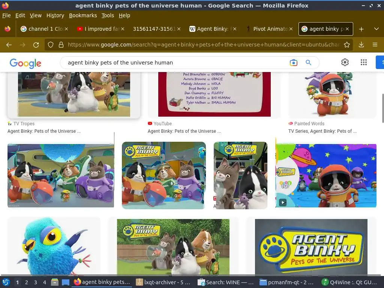The width and height of the screenshot is (384, 288).
Task: Open the blue fuzzy bird thumbnail
Action: [x=54, y=246]
